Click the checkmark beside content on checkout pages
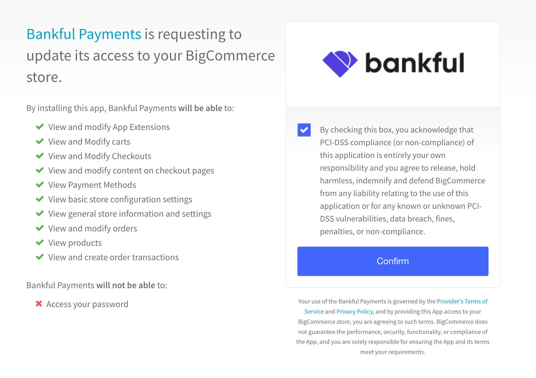 pyautogui.click(x=40, y=170)
